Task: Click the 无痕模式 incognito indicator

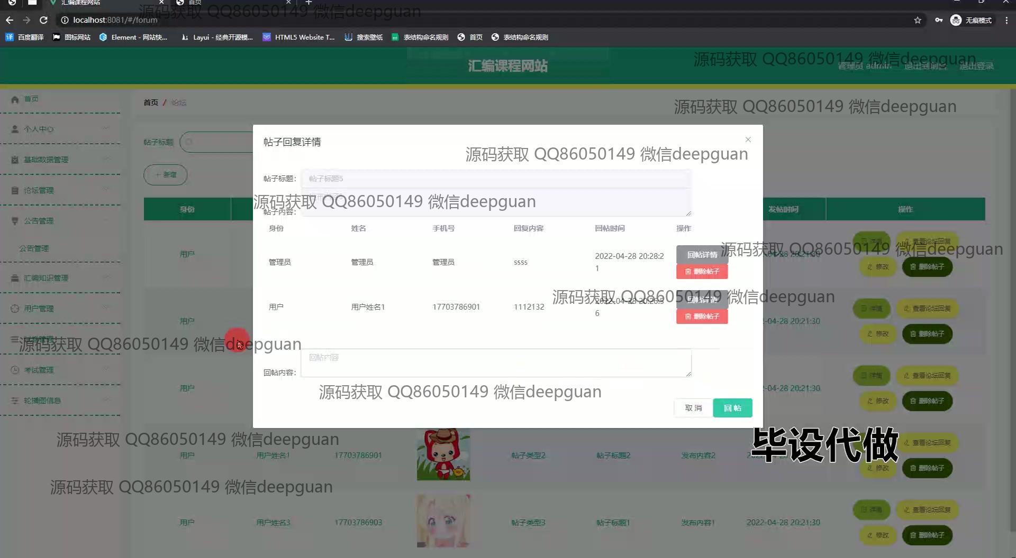Action: coord(972,20)
